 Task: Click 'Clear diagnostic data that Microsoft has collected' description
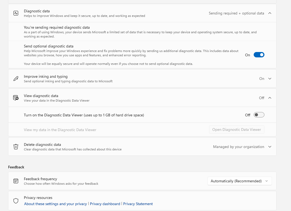[73, 149]
